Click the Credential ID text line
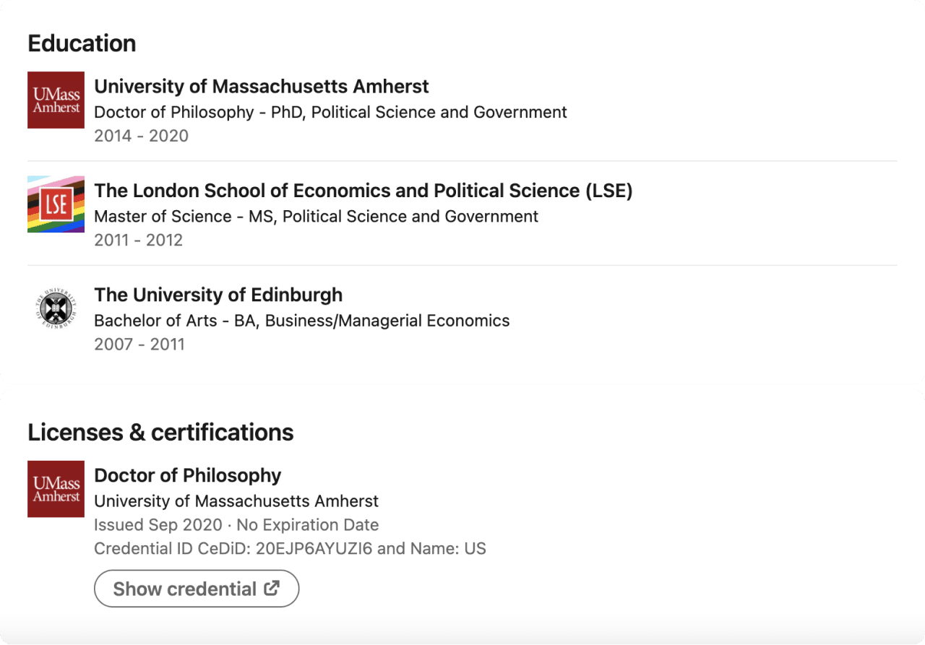925x645 pixels. click(x=290, y=549)
